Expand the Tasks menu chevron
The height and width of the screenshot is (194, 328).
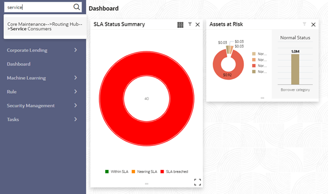(76, 120)
